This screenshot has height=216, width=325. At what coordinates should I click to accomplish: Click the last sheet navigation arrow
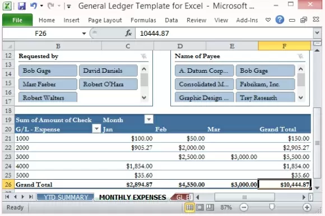click(31, 197)
